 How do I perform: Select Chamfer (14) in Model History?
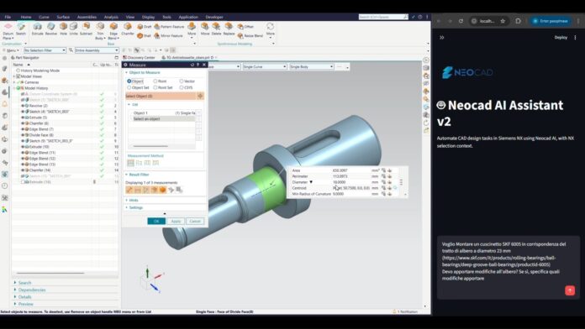click(40, 170)
